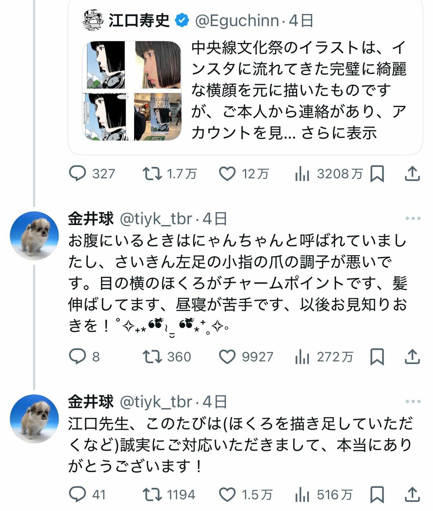Open top-left illustration thumbnail in quoted post
This screenshot has width=433, height=511.
106,65
